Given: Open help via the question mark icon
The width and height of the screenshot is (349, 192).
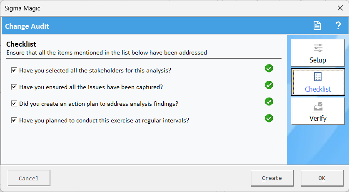Looking at the screenshot, I should point(338,25).
